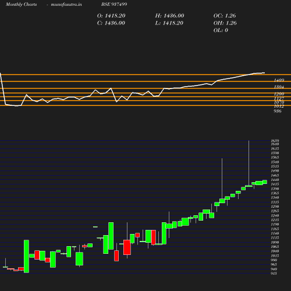Click the 1065 price axis label
The image size is (291, 291).
[275, 247]
